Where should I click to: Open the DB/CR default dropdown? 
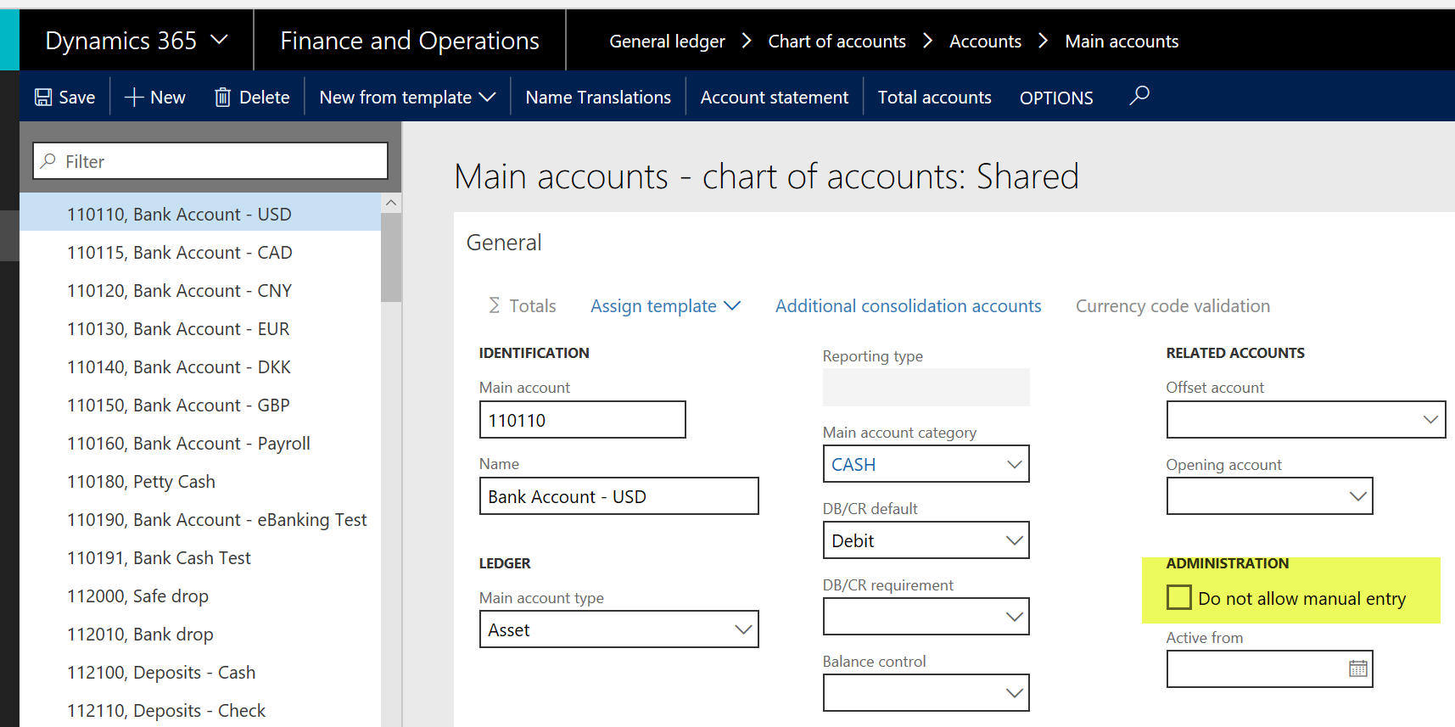click(x=1014, y=540)
